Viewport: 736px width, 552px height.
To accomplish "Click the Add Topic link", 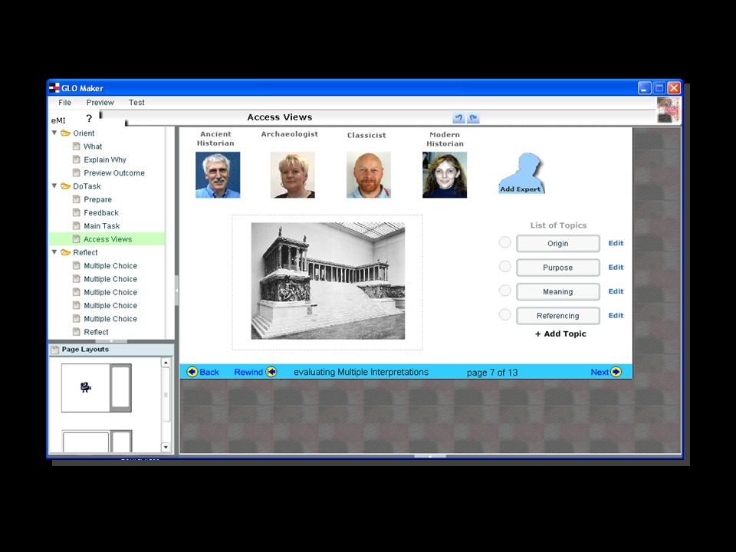I will 561,333.
